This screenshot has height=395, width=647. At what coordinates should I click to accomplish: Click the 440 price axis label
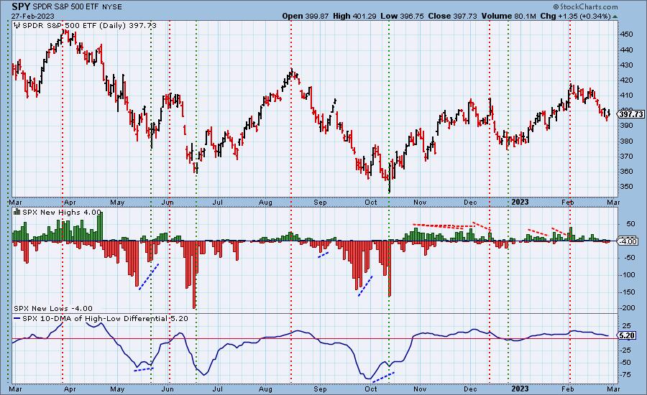coord(626,50)
